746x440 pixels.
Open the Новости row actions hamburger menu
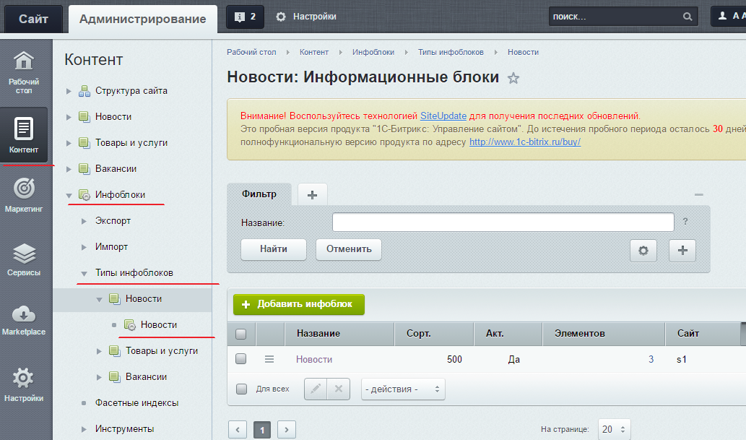pyautogui.click(x=269, y=359)
